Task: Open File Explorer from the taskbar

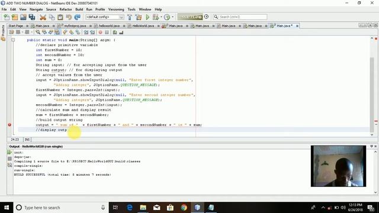Action: pos(143,208)
